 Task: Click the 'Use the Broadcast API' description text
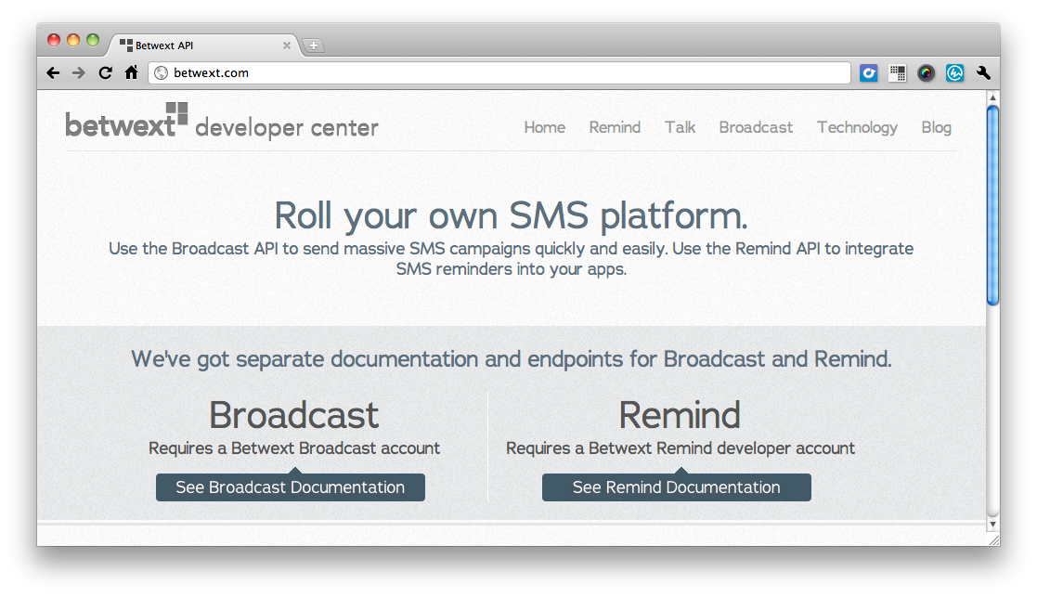point(512,258)
